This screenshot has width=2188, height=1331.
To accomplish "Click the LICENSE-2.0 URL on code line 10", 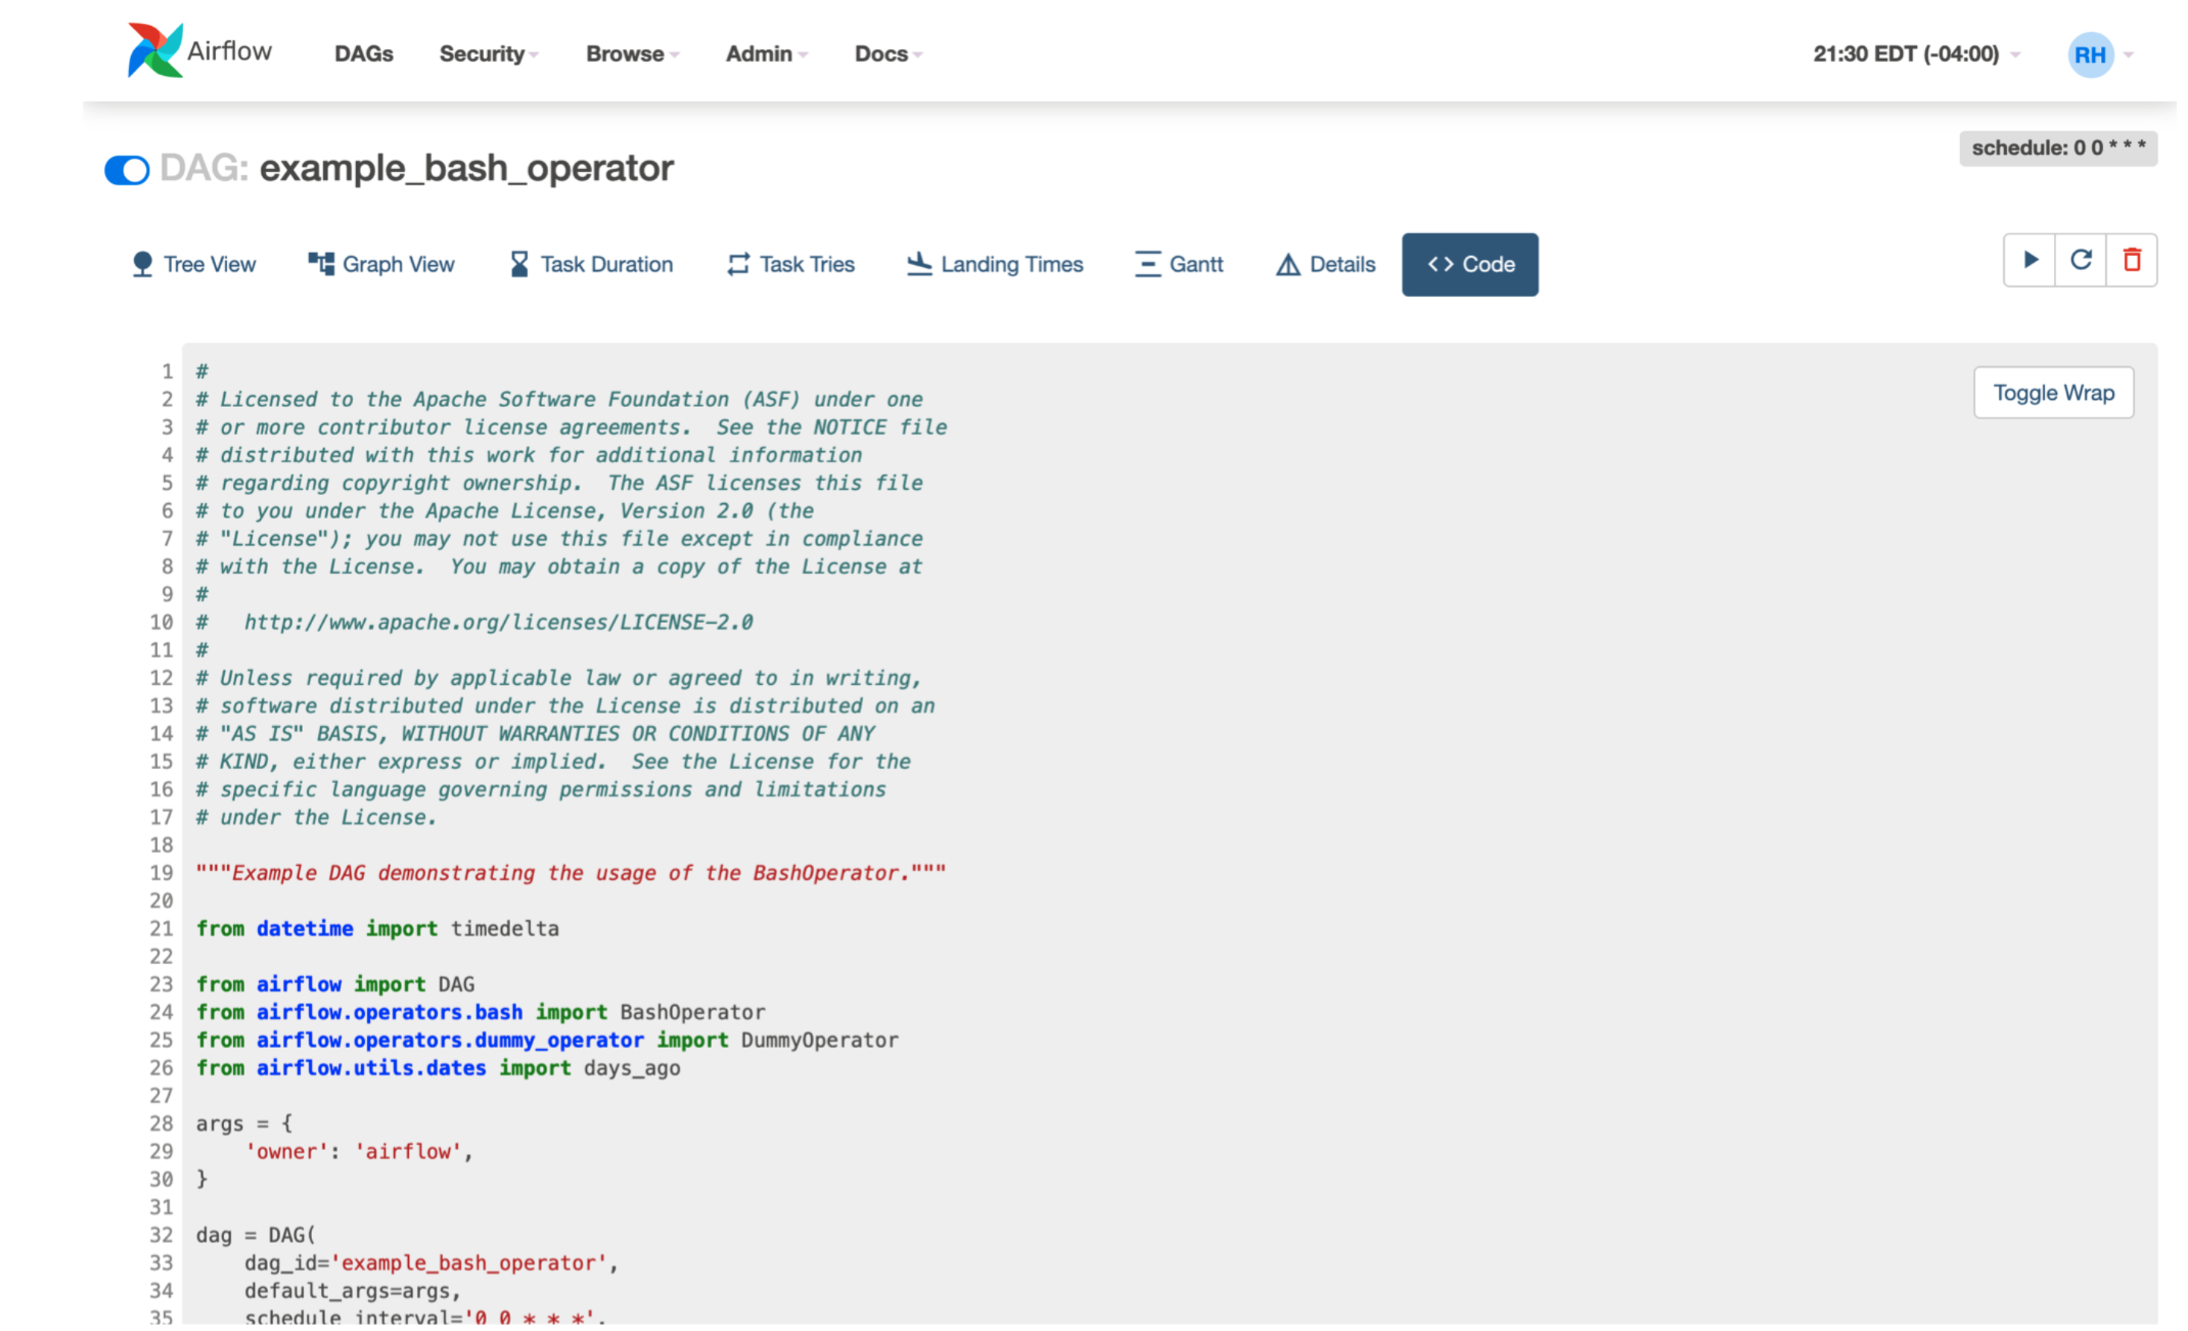I will [498, 622].
